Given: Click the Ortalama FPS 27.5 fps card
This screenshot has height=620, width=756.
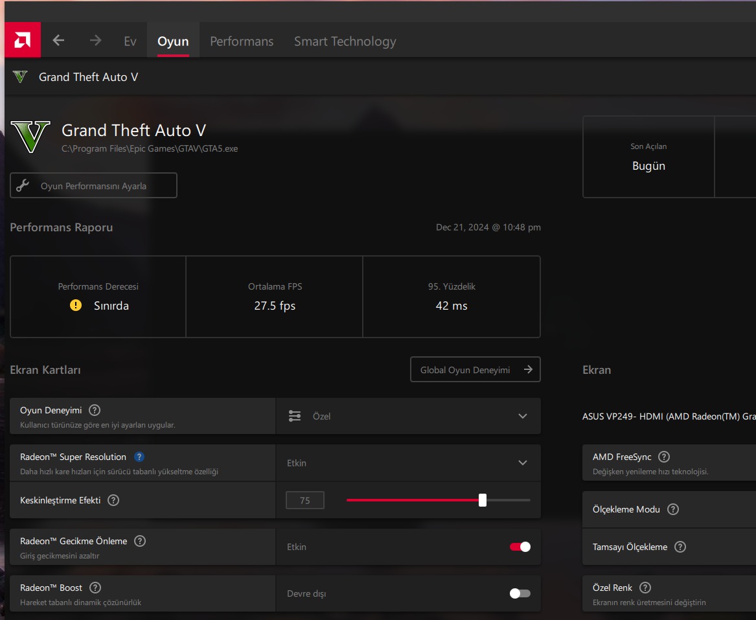Looking at the screenshot, I should [275, 297].
